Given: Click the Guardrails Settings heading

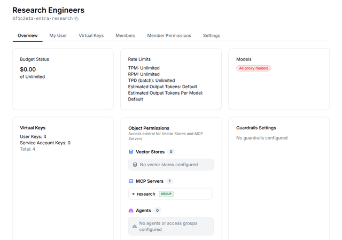Looking at the screenshot, I should pyautogui.click(x=256, y=128).
